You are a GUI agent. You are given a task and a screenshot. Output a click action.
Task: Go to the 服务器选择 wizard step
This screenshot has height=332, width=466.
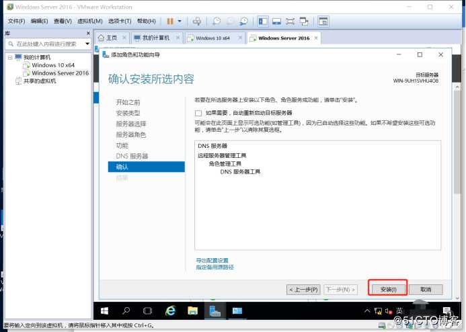tap(131, 124)
